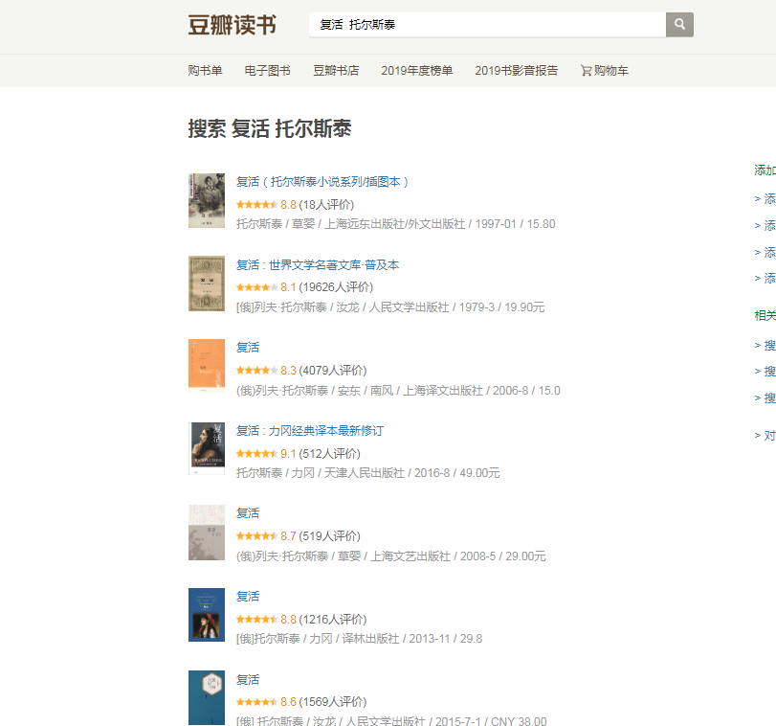Open the 2019年度榜单 page

pyautogui.click(x=416, y=71)
